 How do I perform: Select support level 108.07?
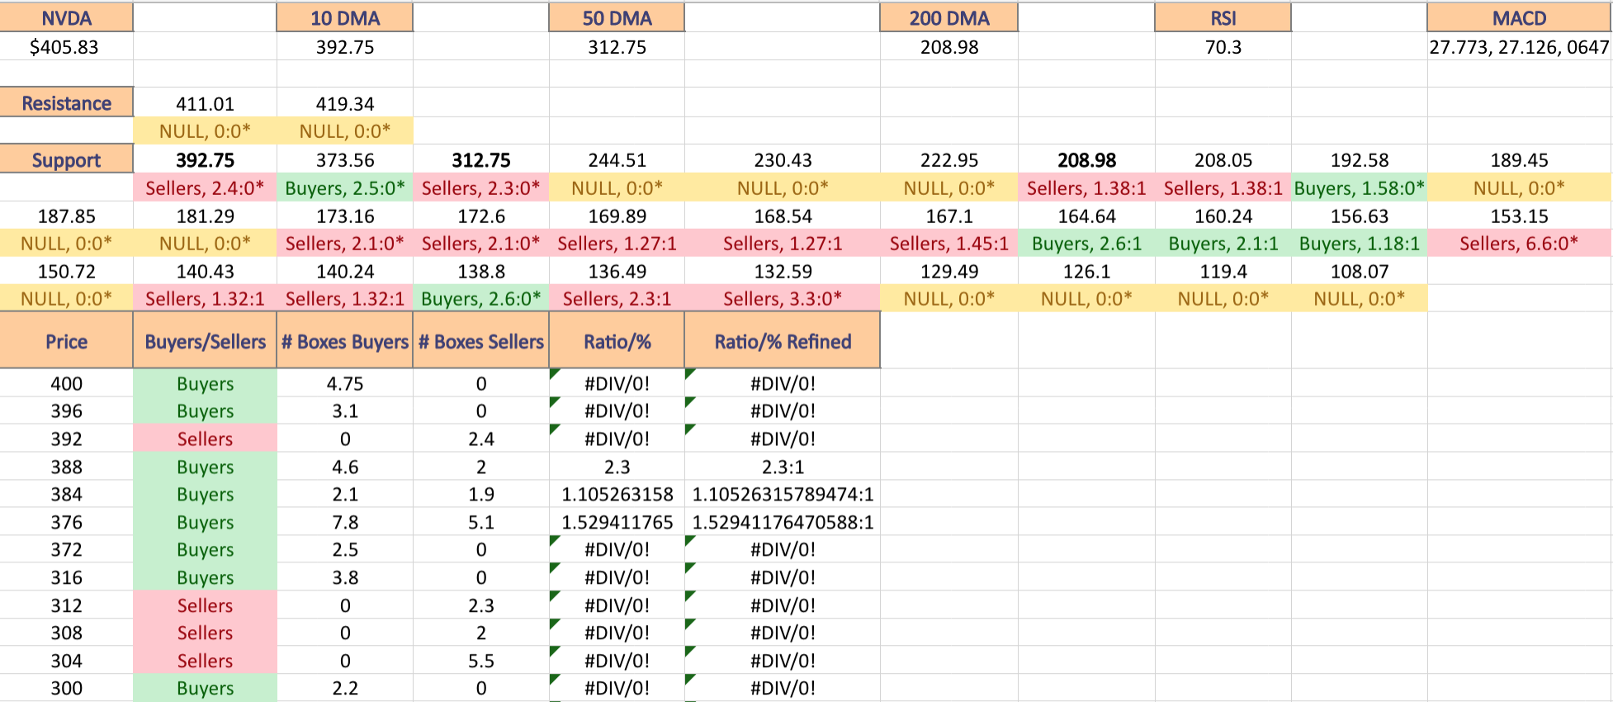point(1360,271)
